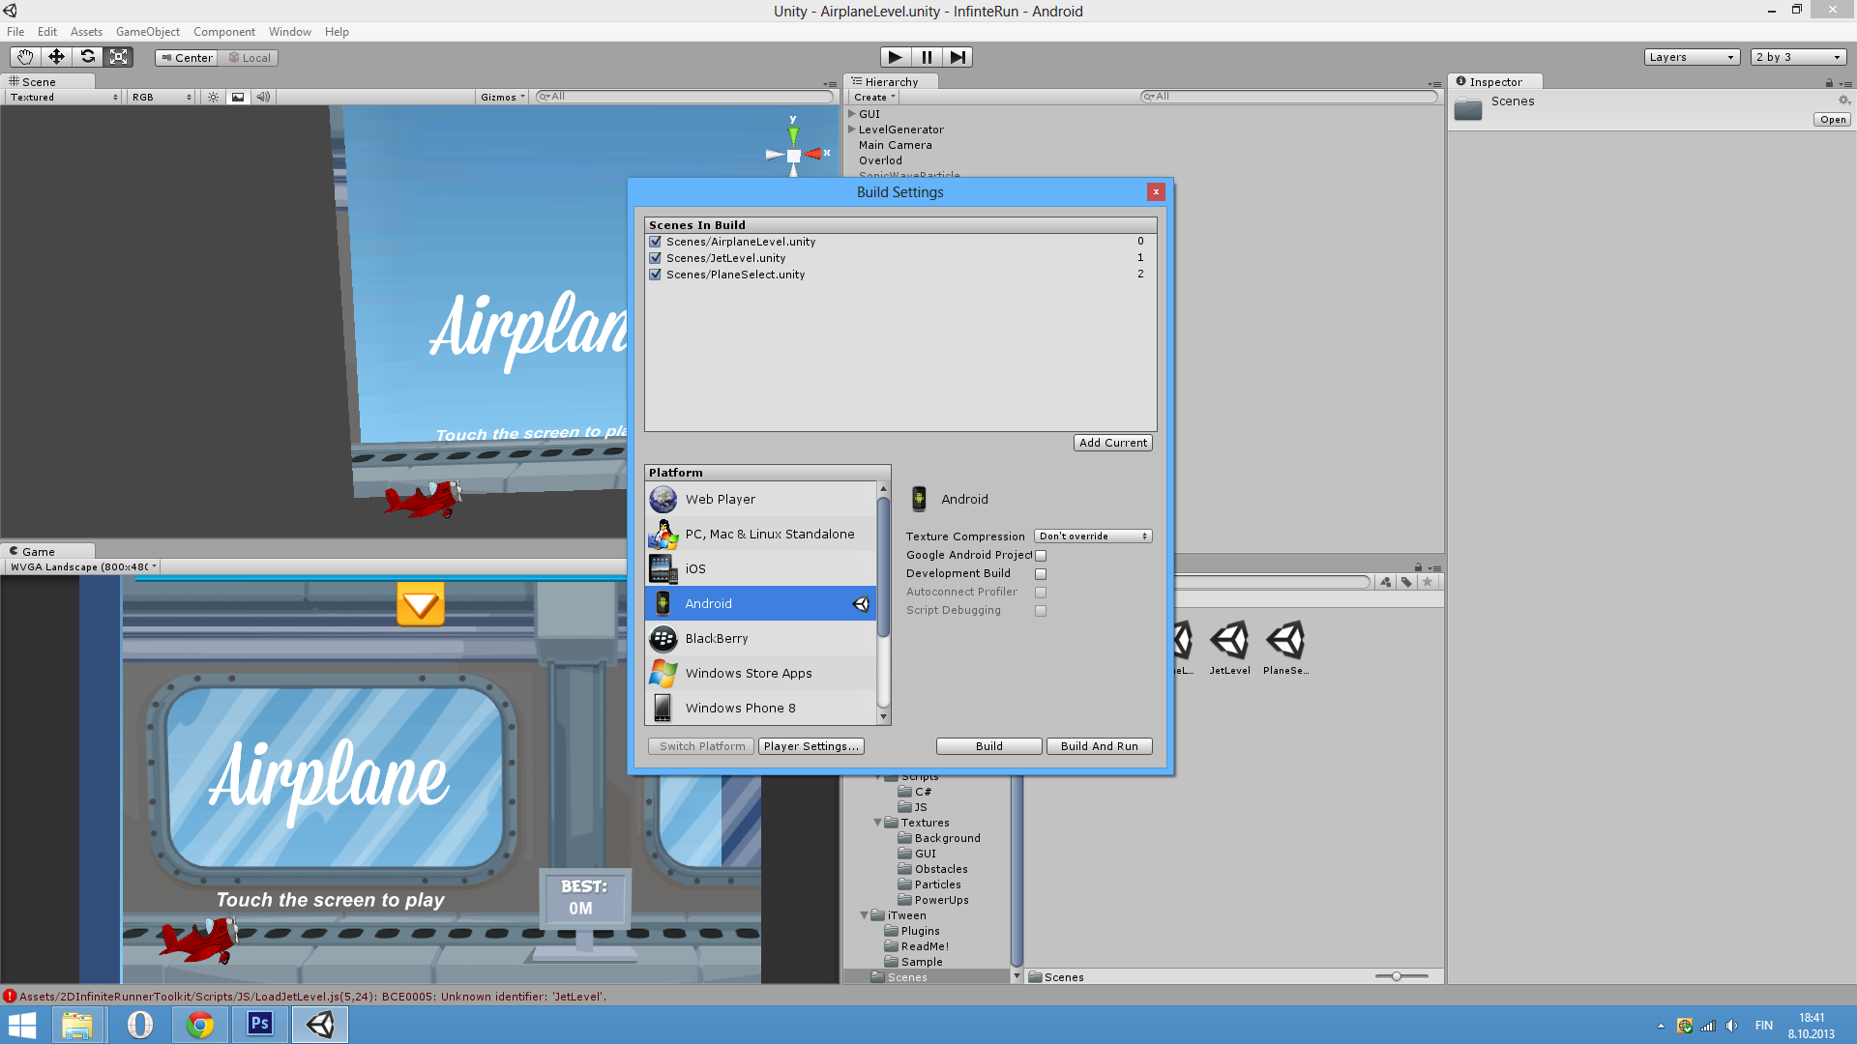Screen dimensions: 1857x1044
Task: Click the Build button
Action: [x=988, y=746]
